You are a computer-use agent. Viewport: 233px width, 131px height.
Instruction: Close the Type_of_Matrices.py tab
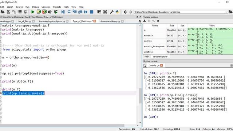pyautogui.click(x=95, y=21)
